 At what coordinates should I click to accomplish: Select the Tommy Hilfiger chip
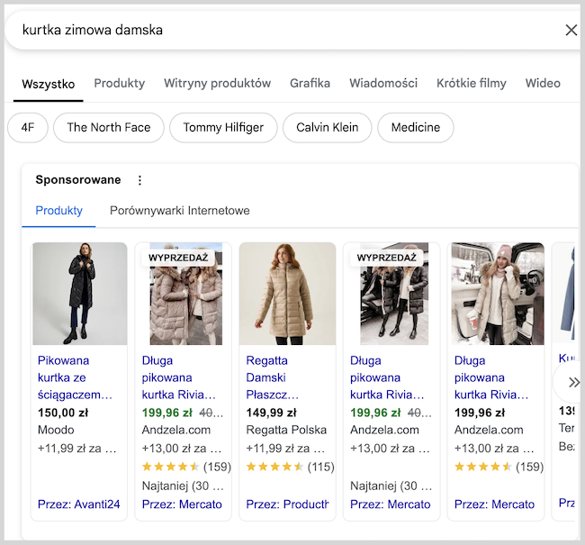click(223, 128)
